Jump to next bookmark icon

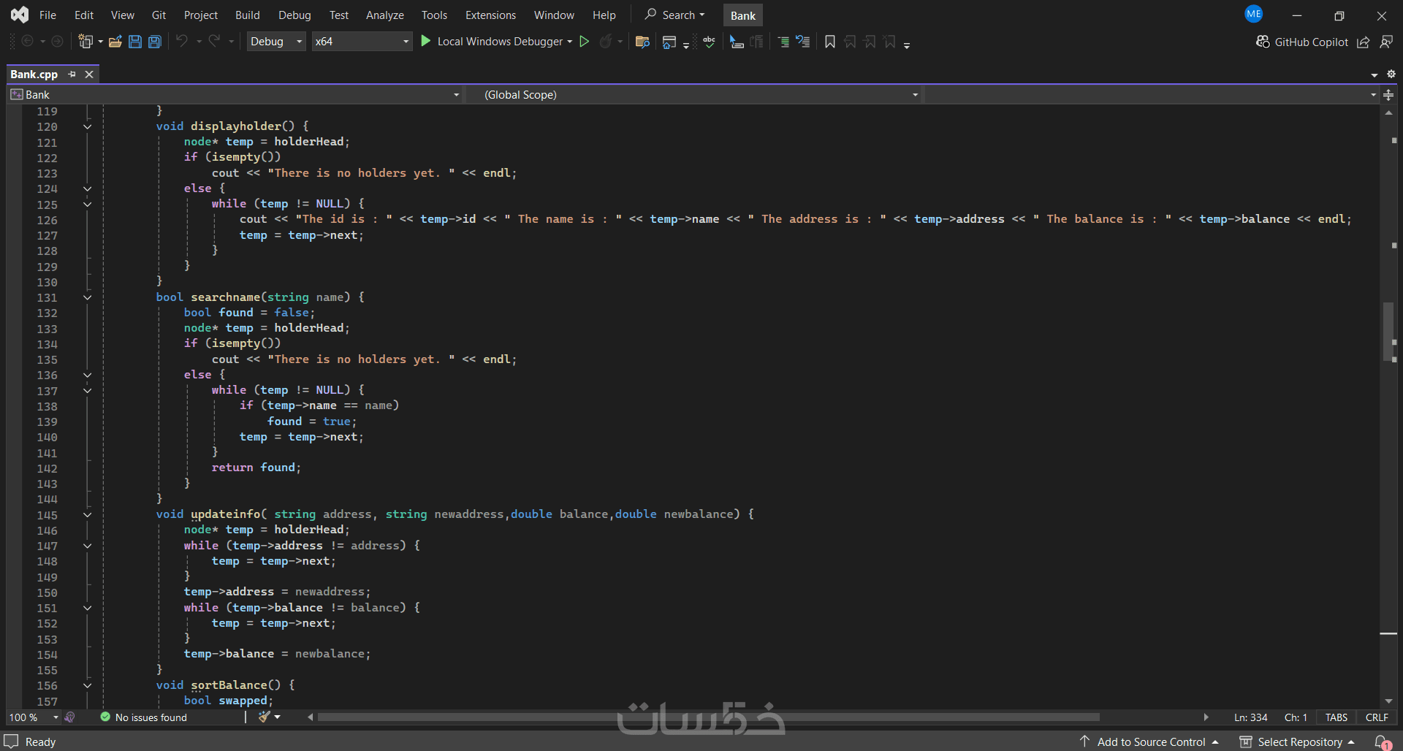pos(870,42)
